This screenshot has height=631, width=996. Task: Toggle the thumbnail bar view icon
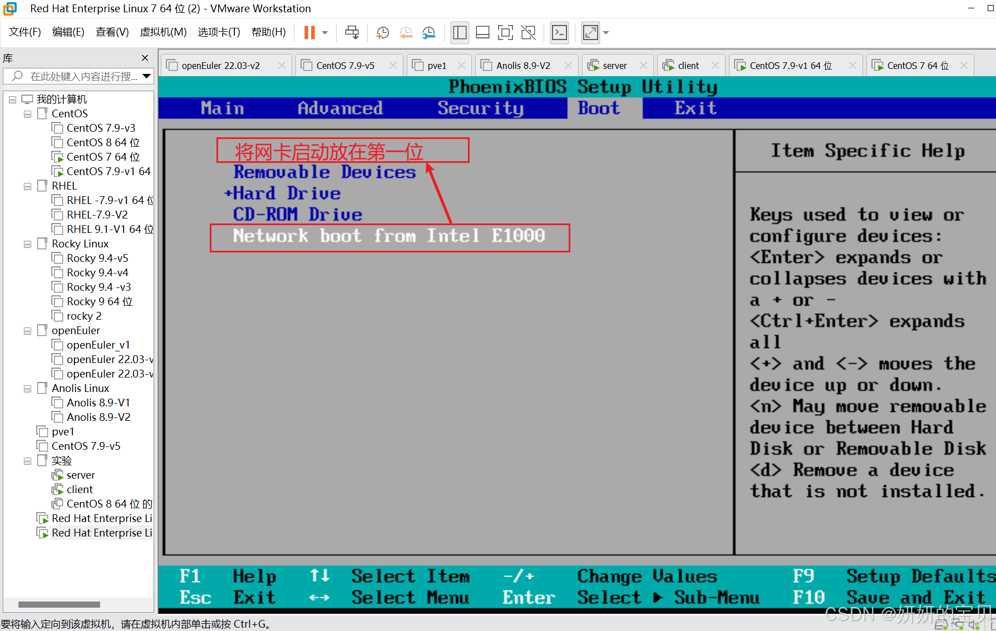pos(482,33)
